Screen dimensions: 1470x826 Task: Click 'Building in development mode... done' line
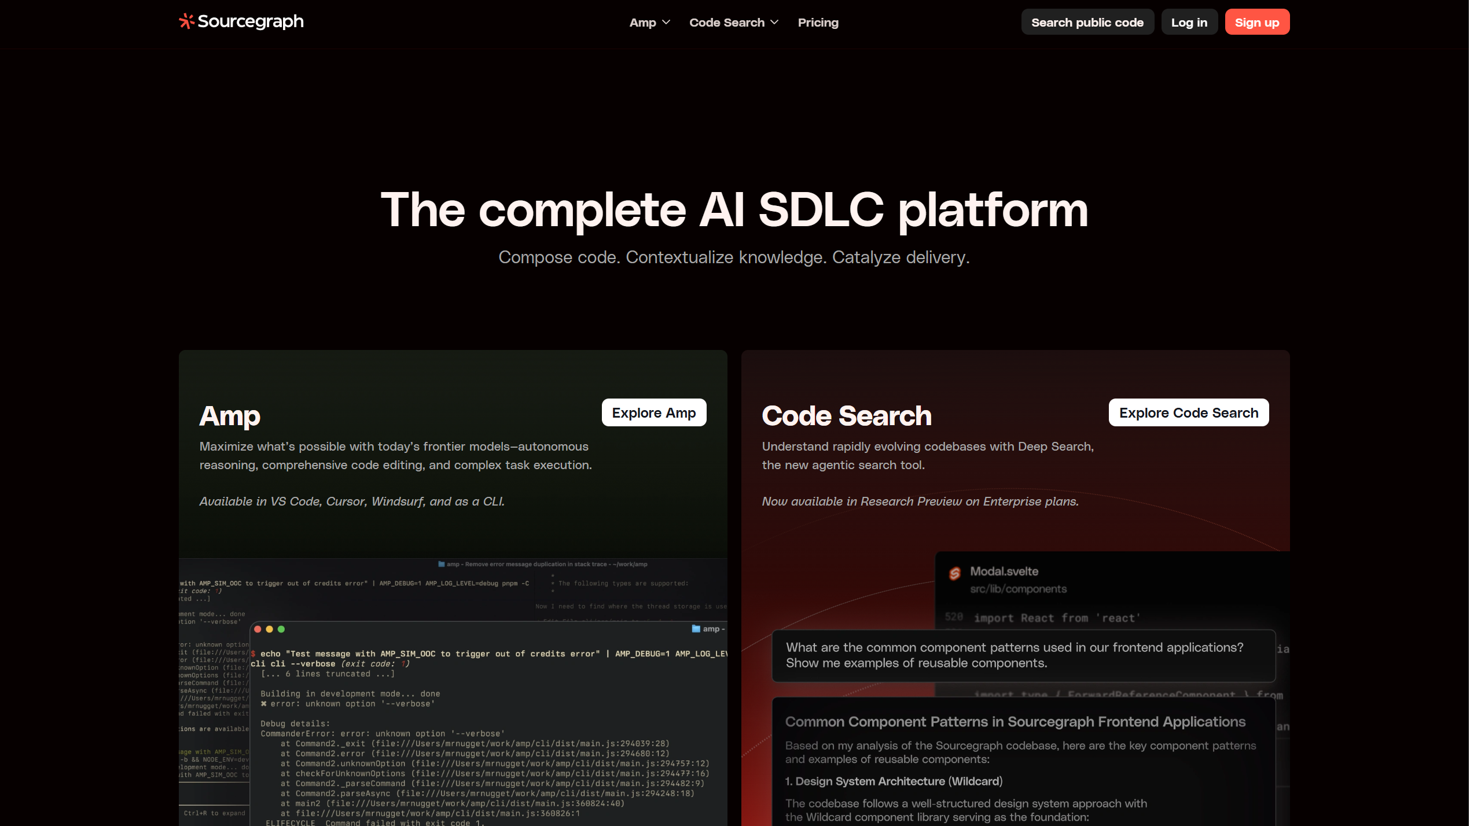(350, 694)
